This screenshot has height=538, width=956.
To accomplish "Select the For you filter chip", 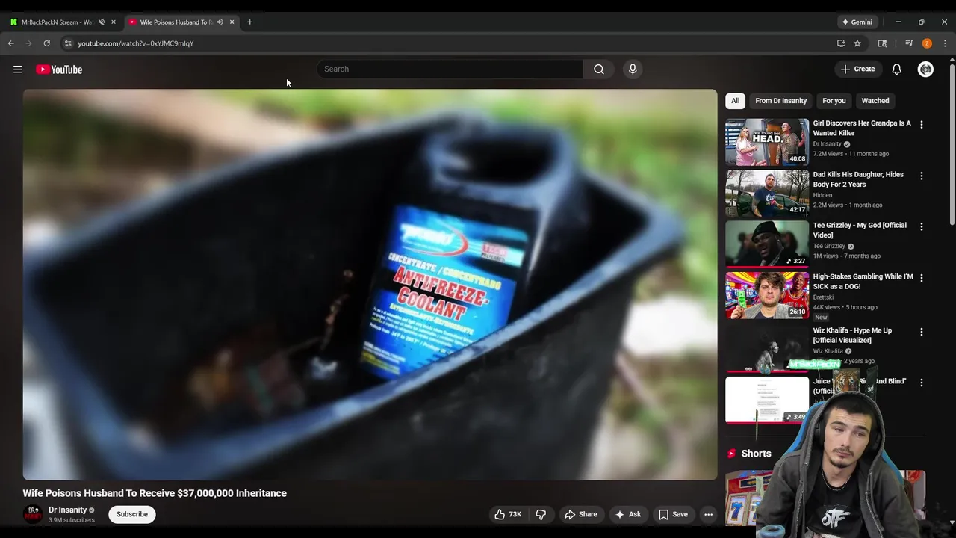I will 834,100.
